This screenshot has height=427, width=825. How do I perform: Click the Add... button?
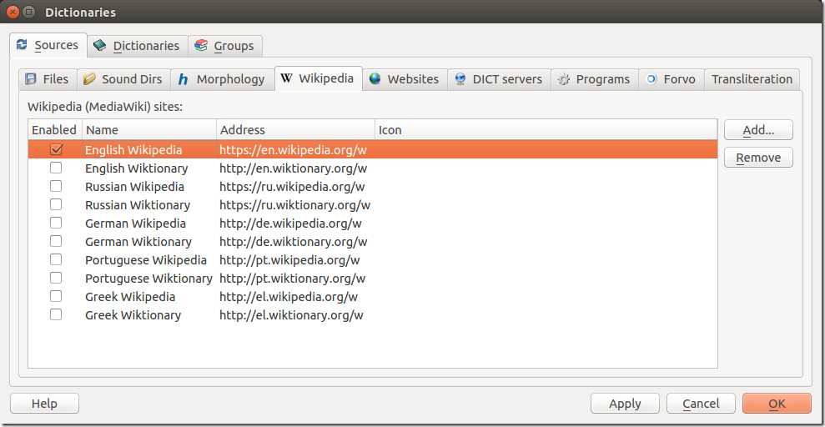click(x=758, y=130)
